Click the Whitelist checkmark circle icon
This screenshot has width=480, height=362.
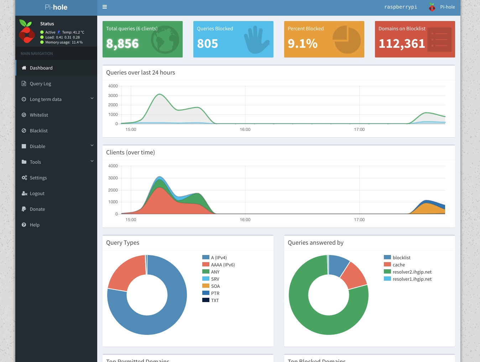tap(24, 115)
